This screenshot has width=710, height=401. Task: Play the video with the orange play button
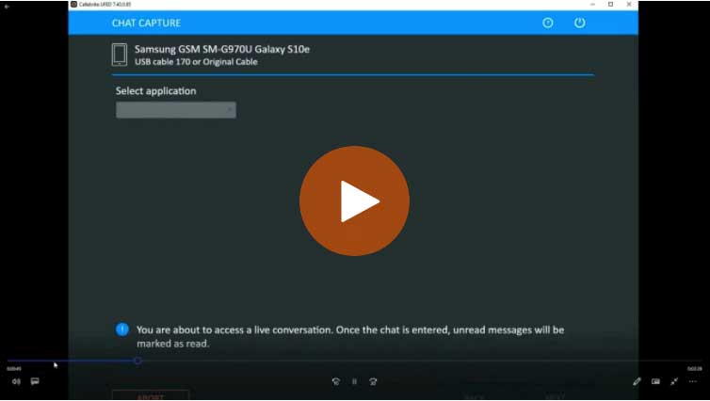[x=355, y=200]
